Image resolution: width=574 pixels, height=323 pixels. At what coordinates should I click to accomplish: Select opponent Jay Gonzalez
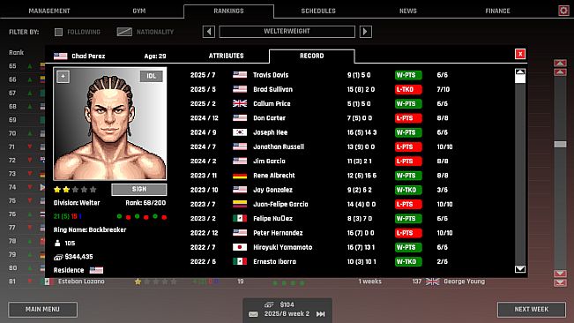(x=272, y=190)
